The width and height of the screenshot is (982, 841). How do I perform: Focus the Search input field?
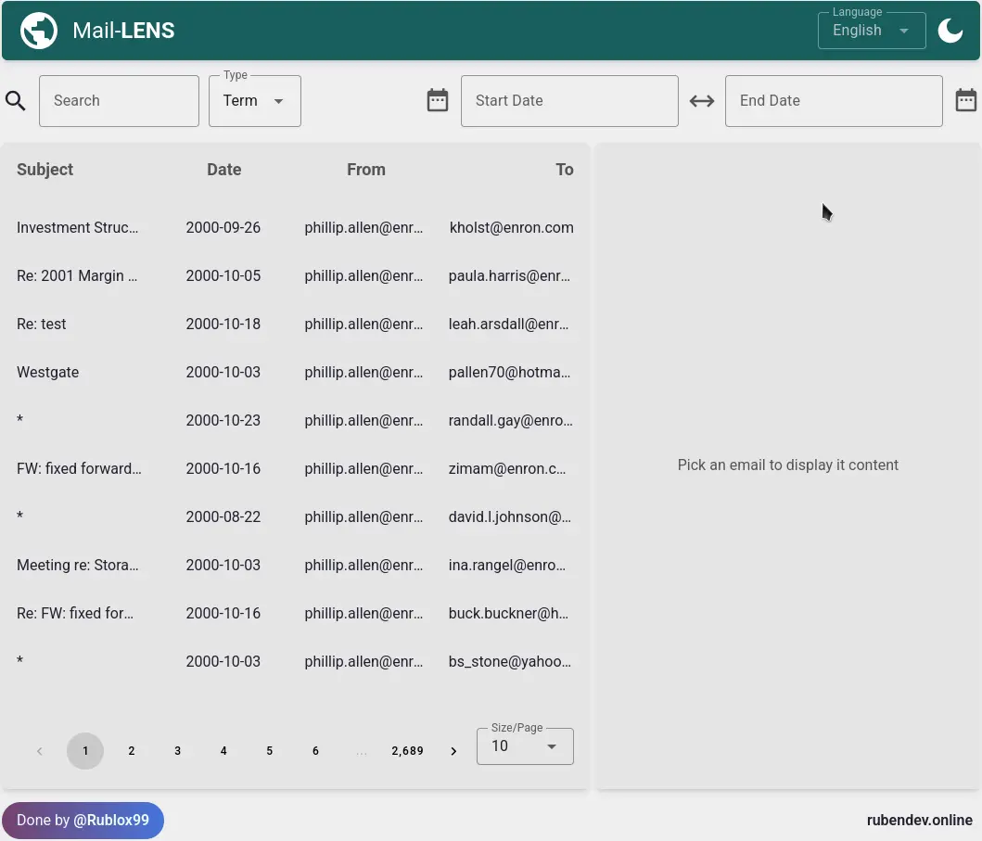tap(119, 101)
